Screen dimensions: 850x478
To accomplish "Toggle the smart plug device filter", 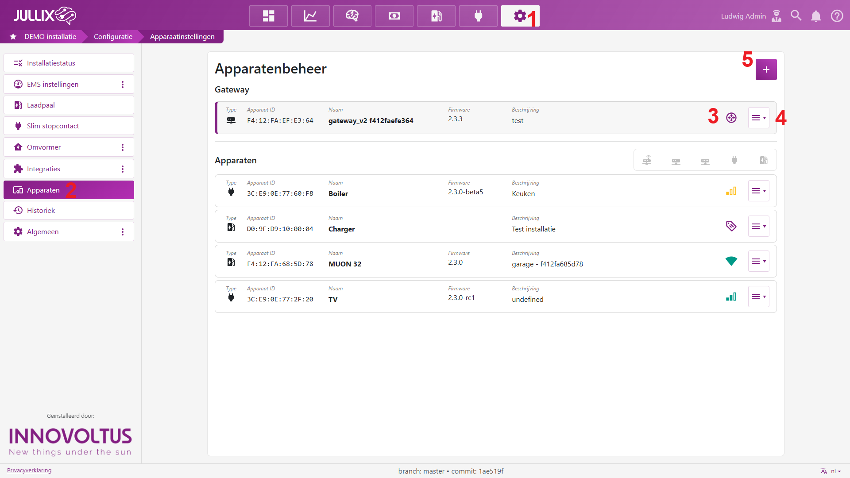I will click(734, 160).
